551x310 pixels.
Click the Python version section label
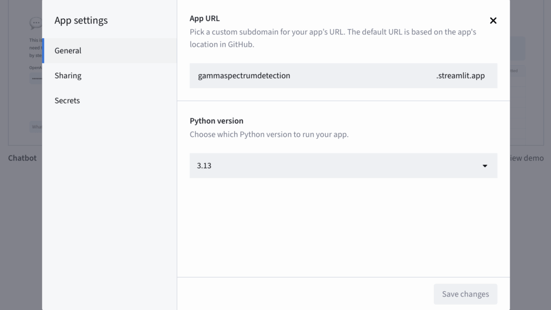coord(216,121)
